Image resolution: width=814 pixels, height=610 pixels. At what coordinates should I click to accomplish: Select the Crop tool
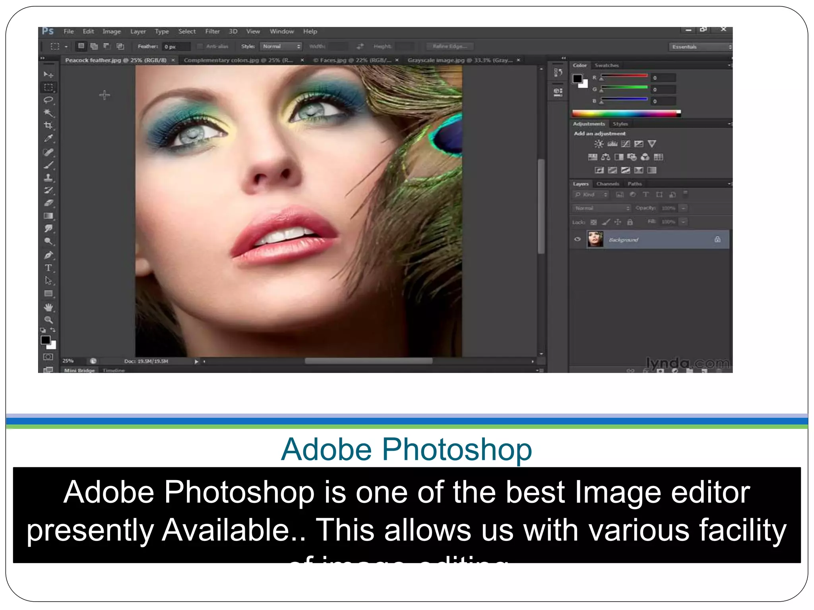point(48,126)
